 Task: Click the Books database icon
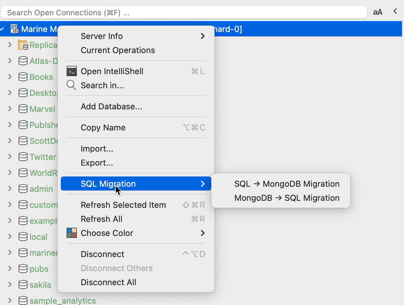[x=23, y=77]
